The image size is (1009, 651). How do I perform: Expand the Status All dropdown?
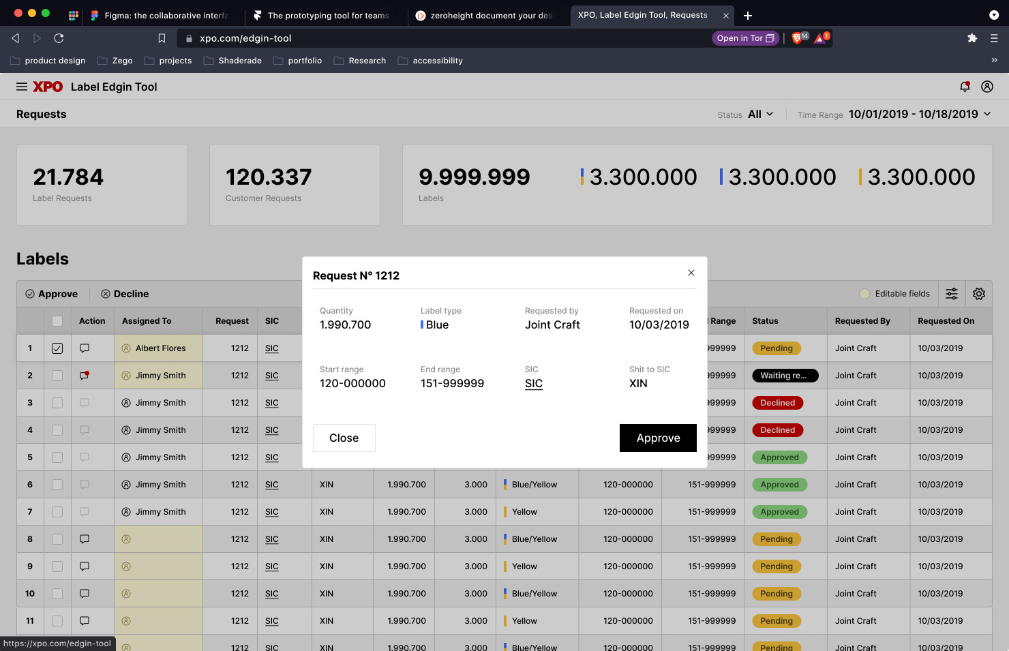[x=761, y=115]
